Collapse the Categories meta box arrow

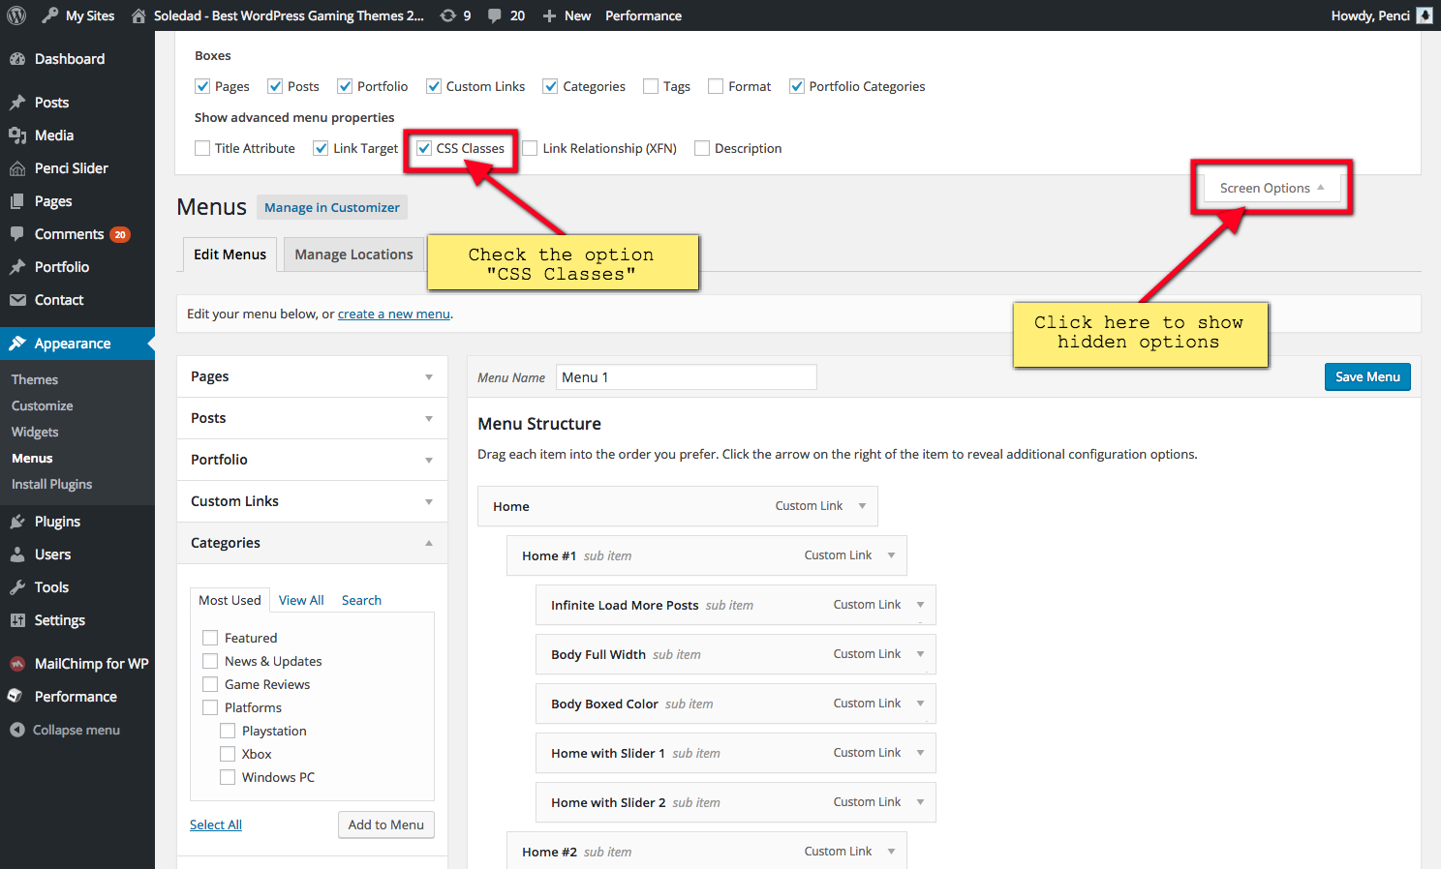(x=429, y=543)
